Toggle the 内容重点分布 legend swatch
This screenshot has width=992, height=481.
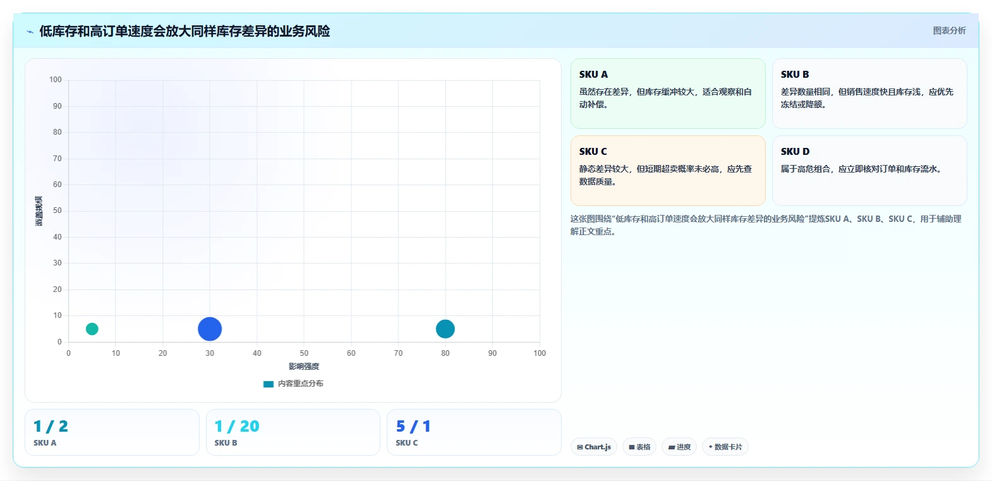pos(269,384)
